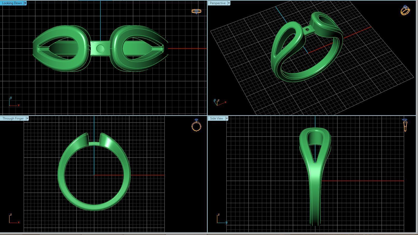Click the Perspective viewport label
Viewport: 418px width, 235px height.
(x=217, y=3)
